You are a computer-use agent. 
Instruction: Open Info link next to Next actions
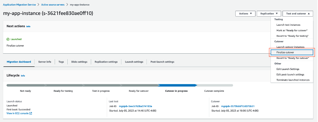28,26
